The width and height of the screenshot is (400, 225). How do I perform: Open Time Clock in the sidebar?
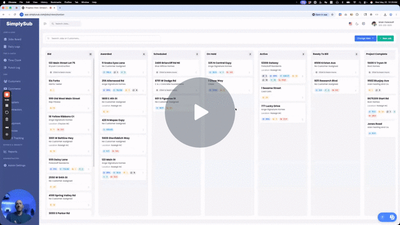pyautogui.click(x=12, y=60)
